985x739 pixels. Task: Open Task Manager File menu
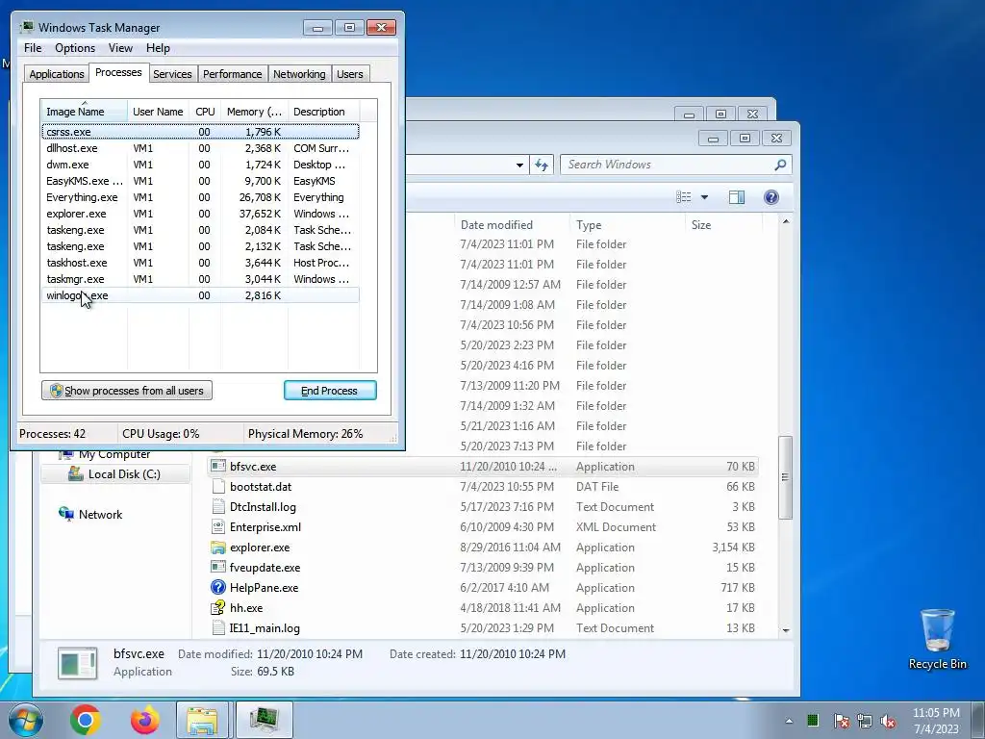pos(33,48)
